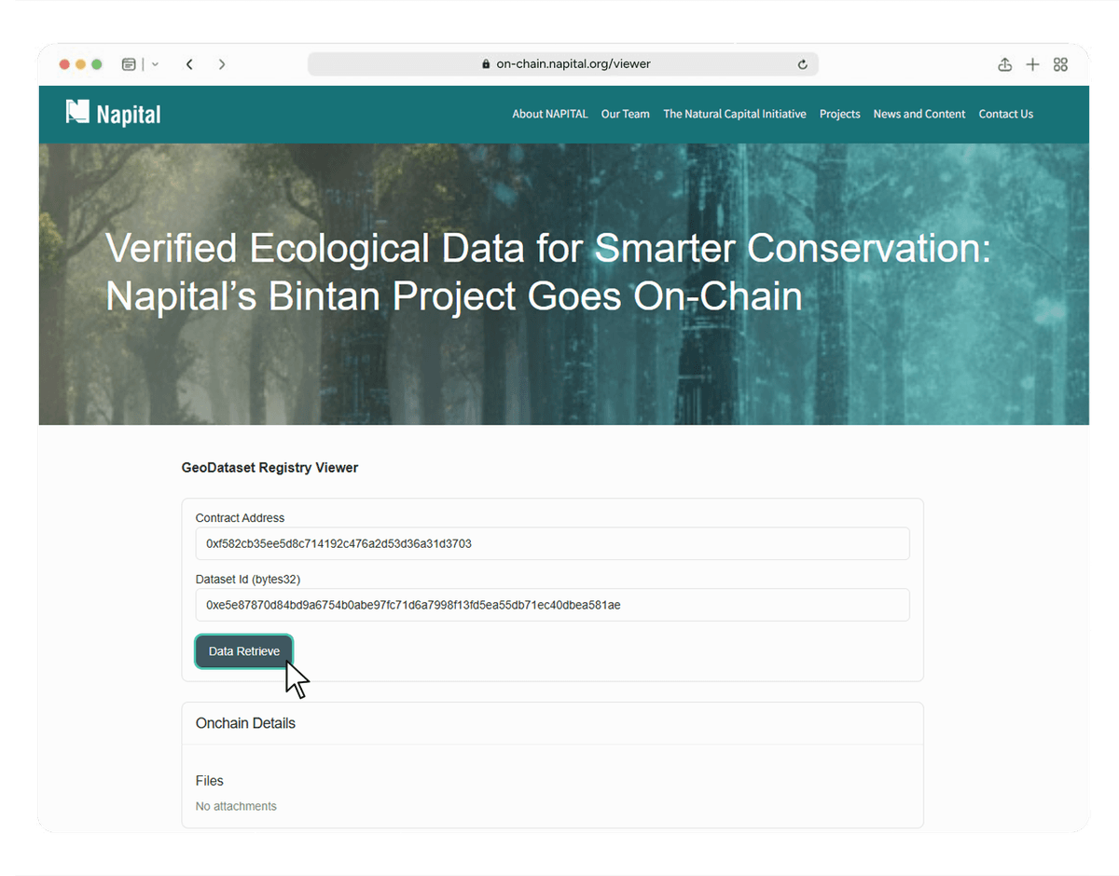Open the Contact Us link
The image size is (1119, 876).
(x=1005, y=114)
